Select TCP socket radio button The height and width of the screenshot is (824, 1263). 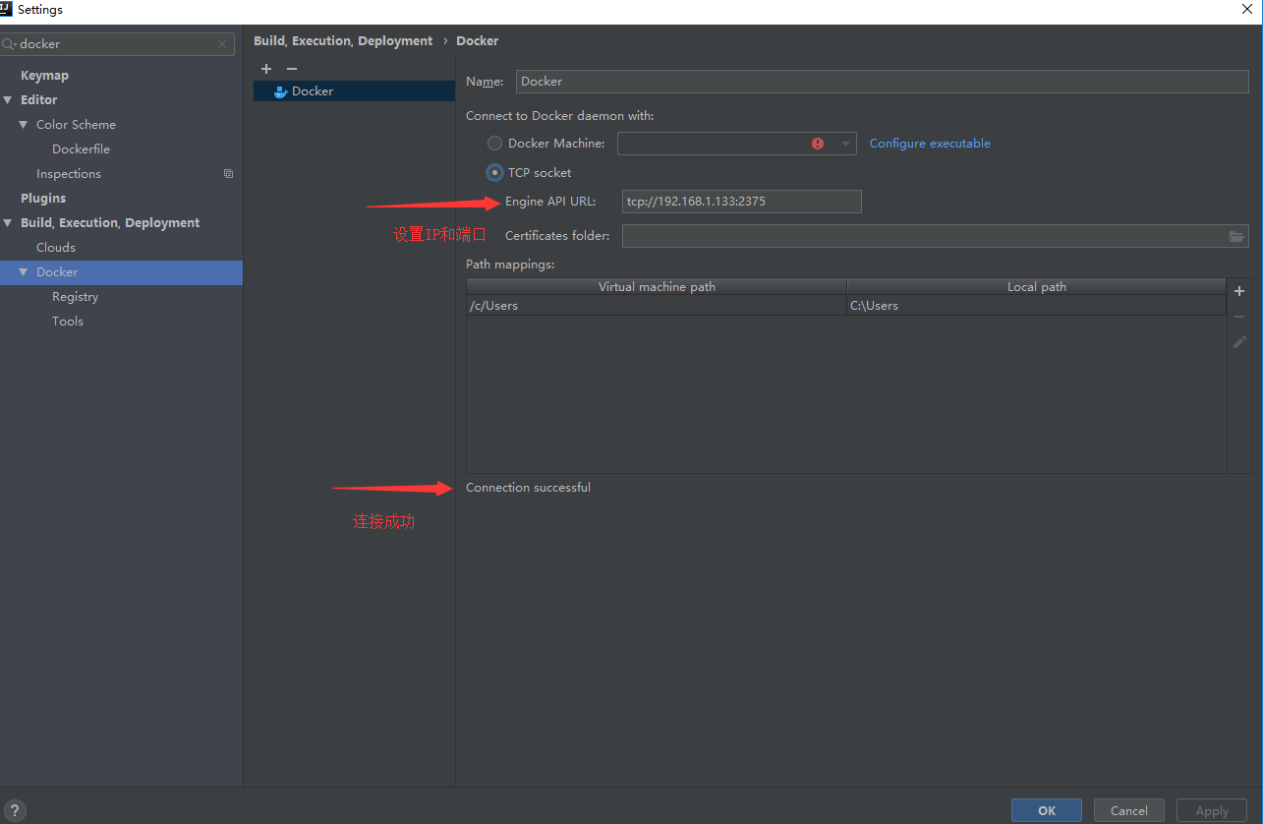[x=494, y=173]
